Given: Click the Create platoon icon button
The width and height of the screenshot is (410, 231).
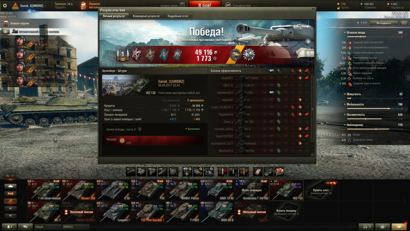Looking at the screenshot, I should click(182, 5).
